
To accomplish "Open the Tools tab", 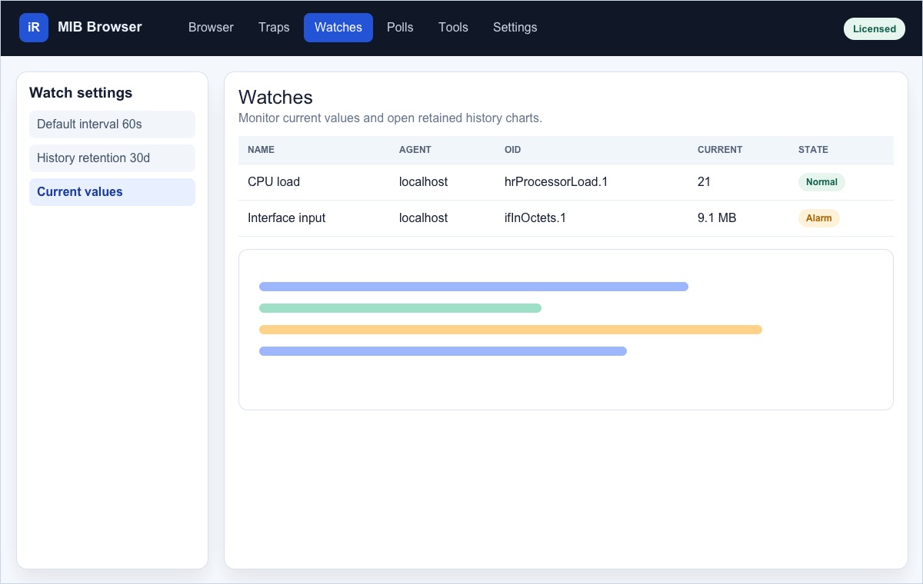I will pos(453,28).
